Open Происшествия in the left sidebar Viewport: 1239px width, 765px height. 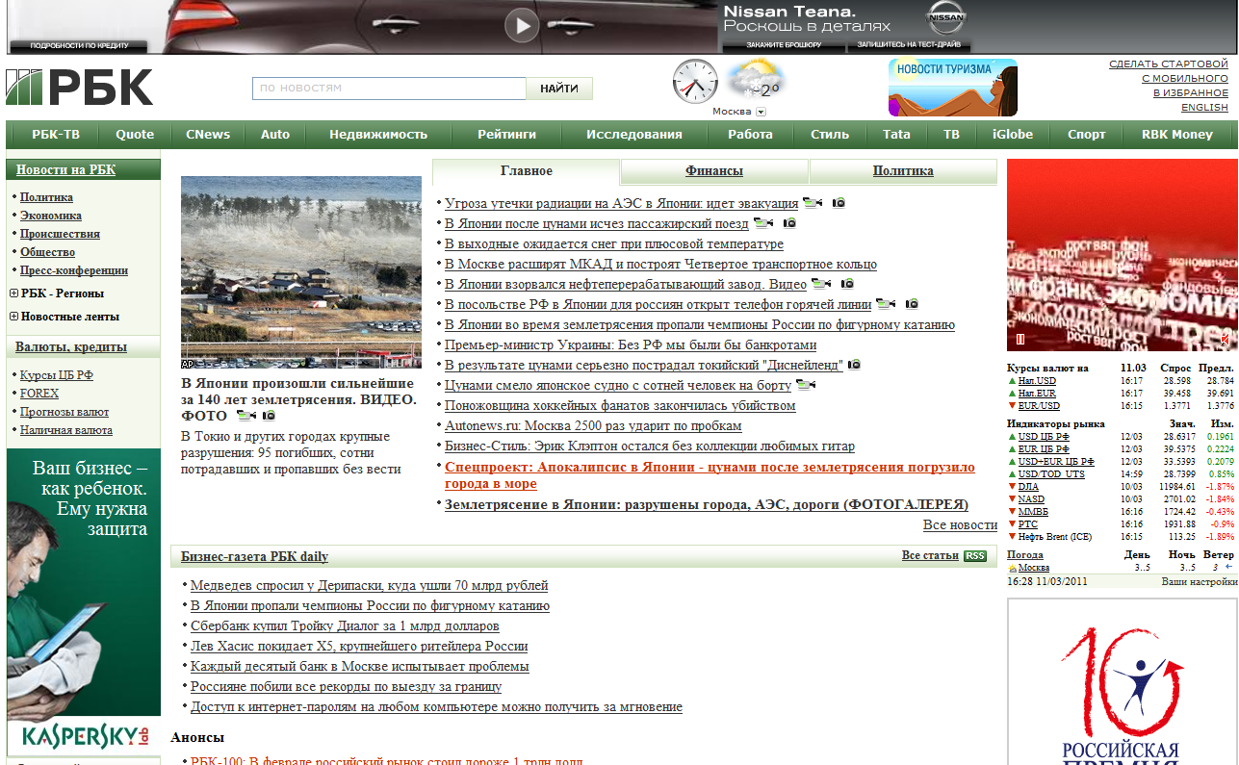tap(60, 234)
